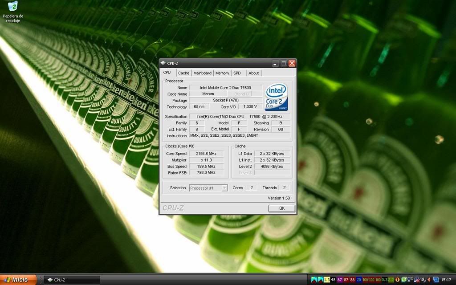
Task: Open the SPD tab
Action: tap(237, 73)
